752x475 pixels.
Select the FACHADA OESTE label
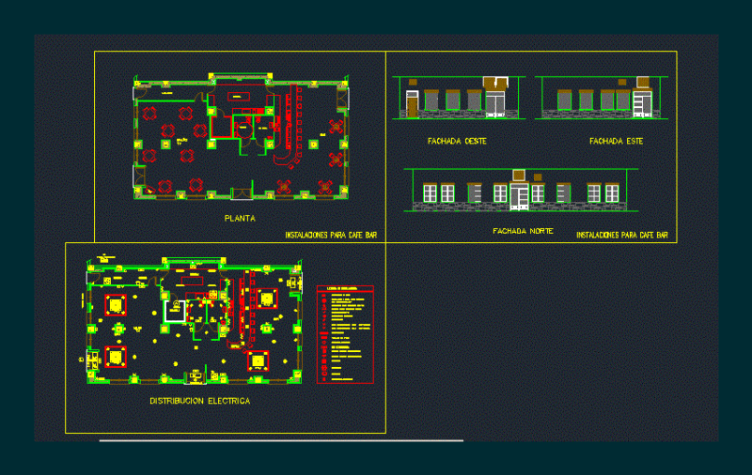coord(457,141)
